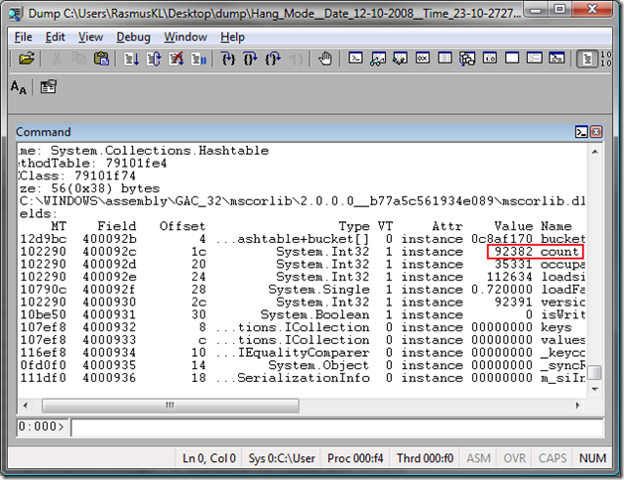Click '...SerializationInfo' type text
The width and height of the screenshot is (624, 480).
pyautogui.click(x=294, y=378)
